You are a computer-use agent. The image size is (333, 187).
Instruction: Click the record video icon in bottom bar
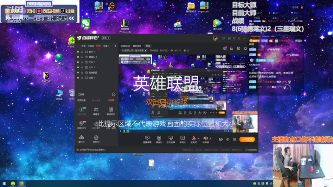click(x=221, y=139)
